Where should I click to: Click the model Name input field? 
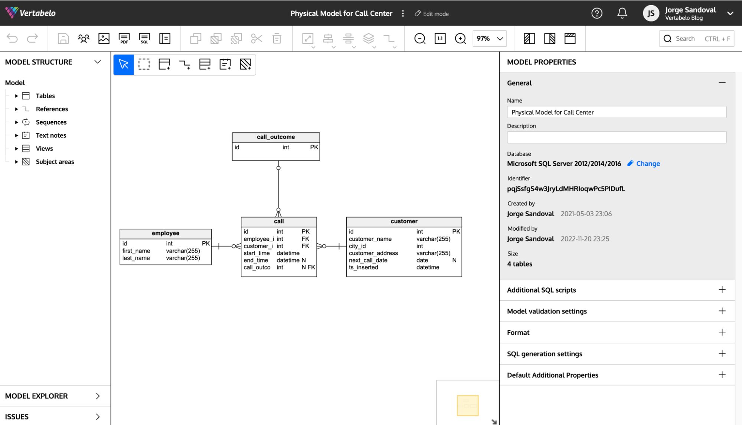point(617,112)
